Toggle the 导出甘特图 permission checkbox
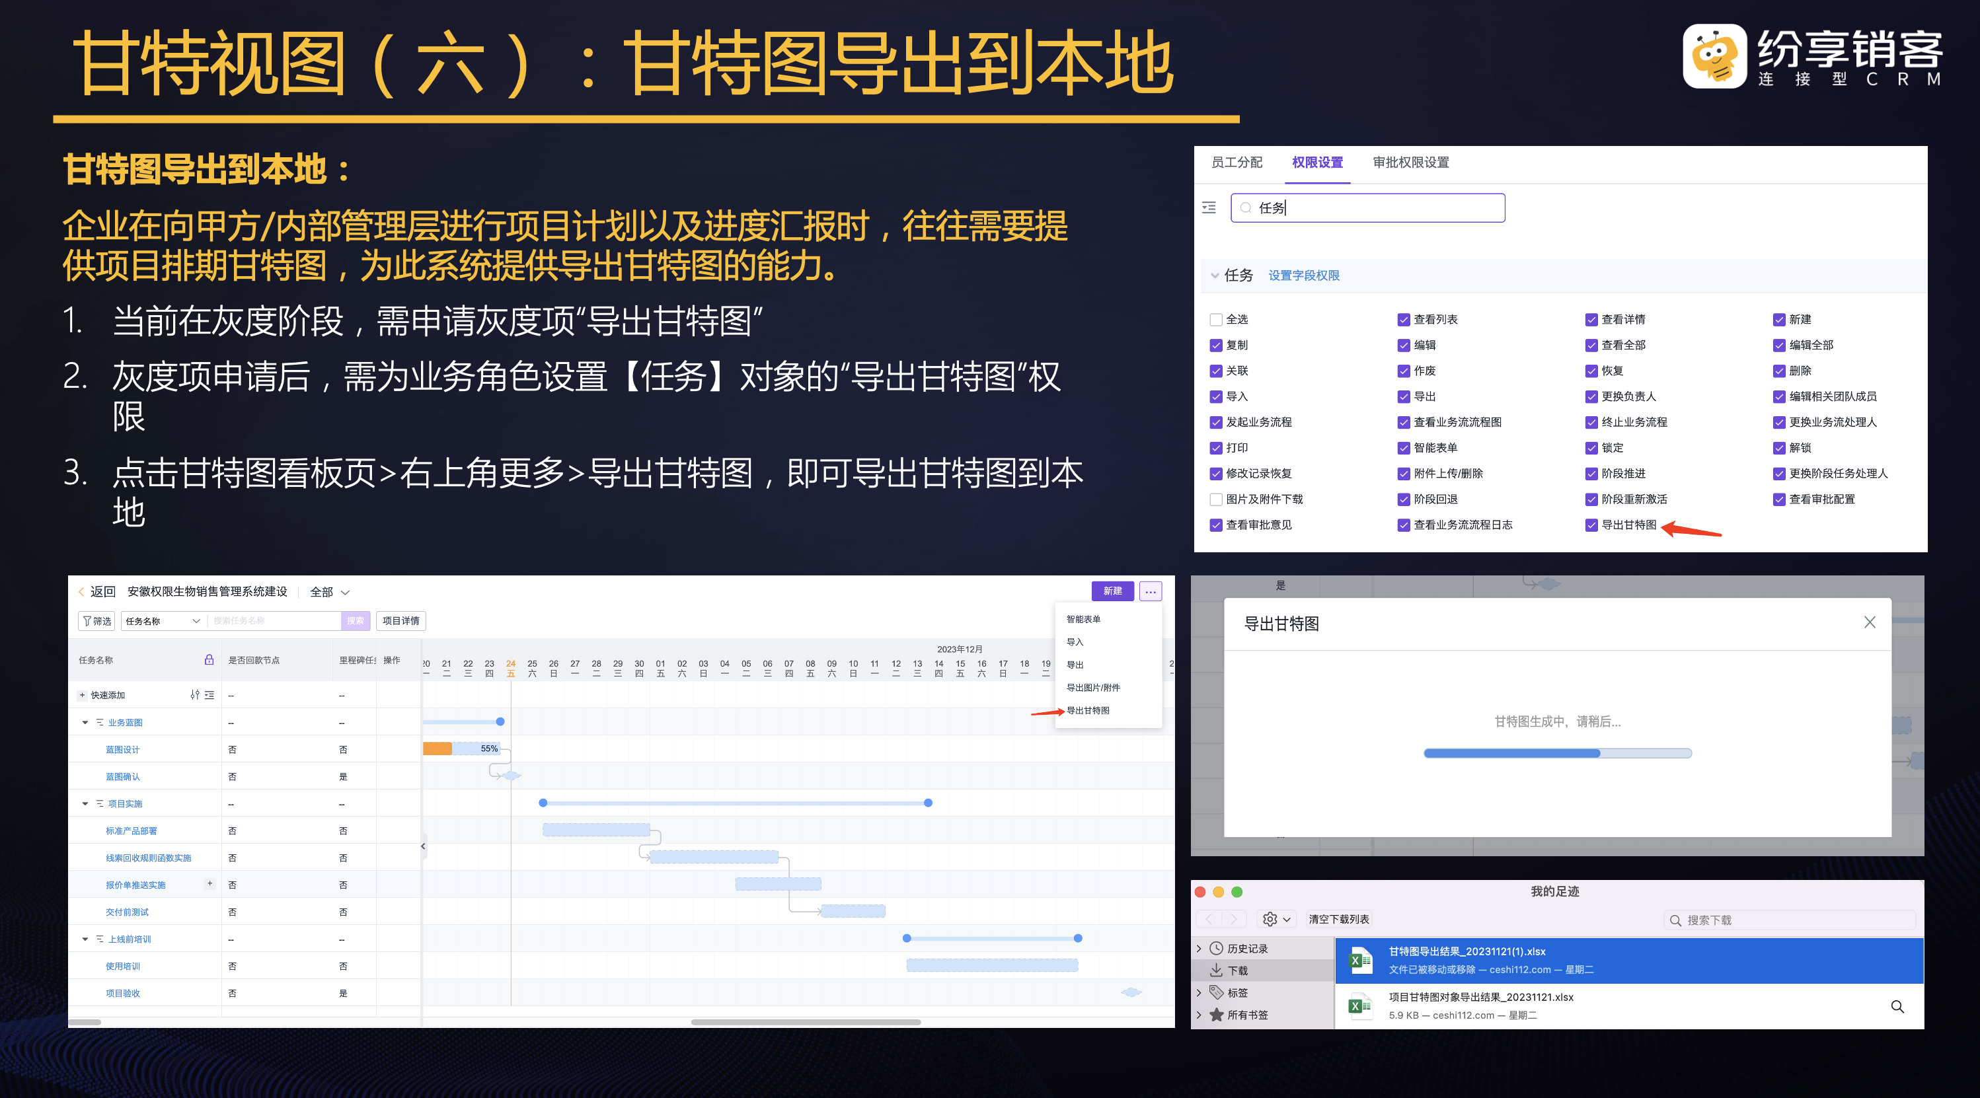 tap(1591, 525)
